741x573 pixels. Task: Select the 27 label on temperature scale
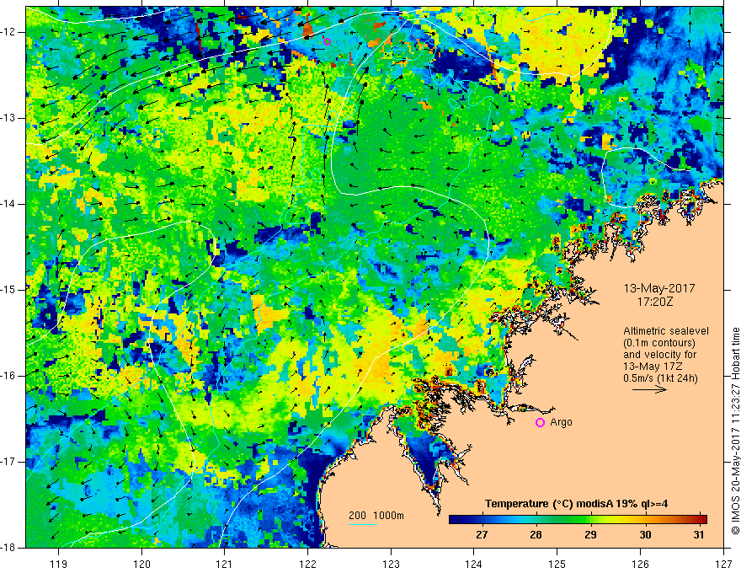tap(482, 535)
